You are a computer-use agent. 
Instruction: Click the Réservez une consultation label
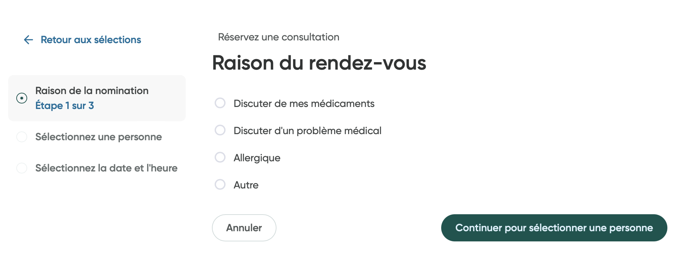278,37
